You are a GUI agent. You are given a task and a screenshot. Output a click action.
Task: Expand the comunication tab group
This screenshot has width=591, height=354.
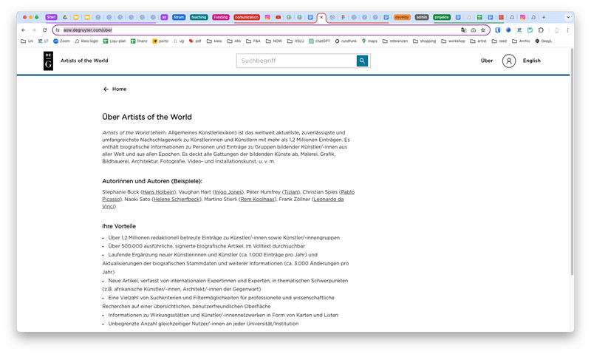pos(247,17)
